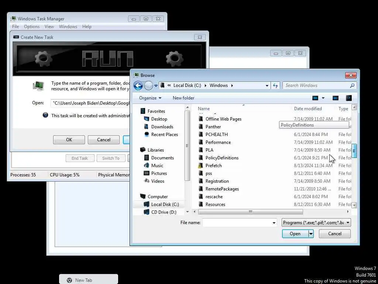Click the change view icon
378x284 pixels.
315,98
